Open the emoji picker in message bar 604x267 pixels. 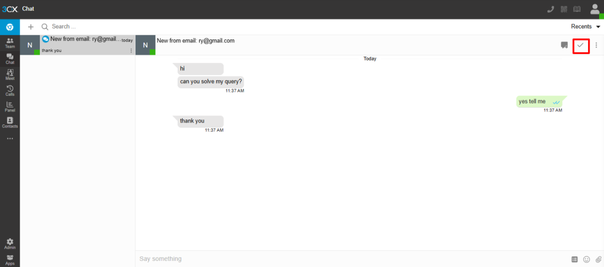[586, 259]
